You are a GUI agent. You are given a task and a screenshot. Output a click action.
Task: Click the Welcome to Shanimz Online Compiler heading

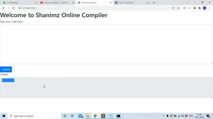tap(54, 15)
